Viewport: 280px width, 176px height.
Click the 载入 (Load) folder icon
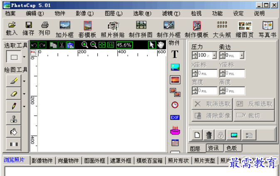click(12, 24)
